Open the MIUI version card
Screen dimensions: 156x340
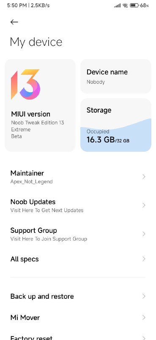point(40,105)
